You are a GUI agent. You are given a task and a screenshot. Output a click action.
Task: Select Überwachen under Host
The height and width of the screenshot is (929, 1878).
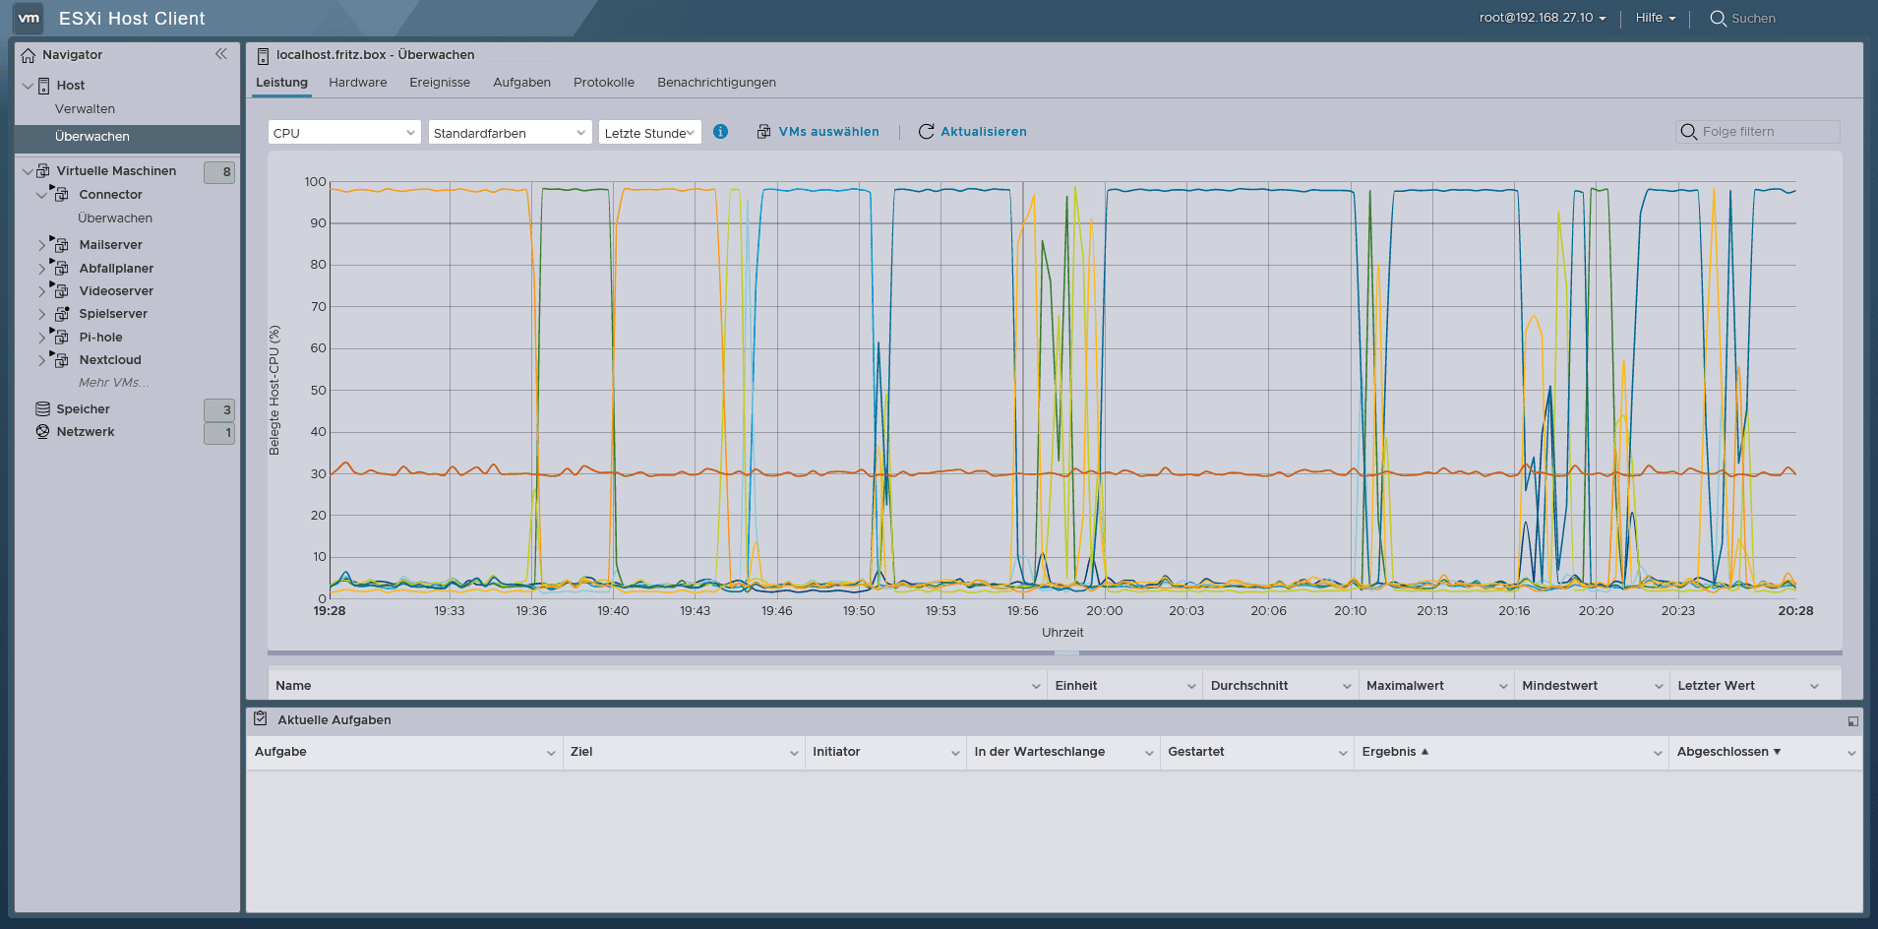tap(128, 137)
